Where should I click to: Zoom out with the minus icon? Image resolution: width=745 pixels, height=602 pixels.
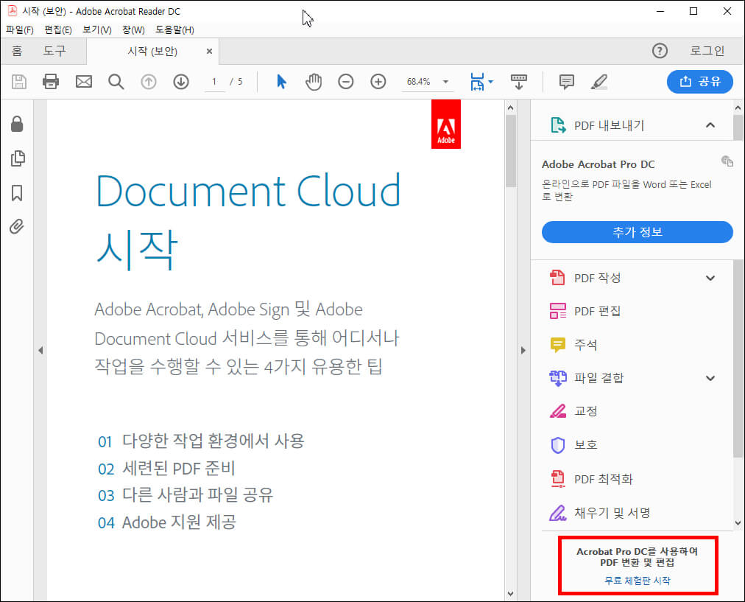(346, 82)
